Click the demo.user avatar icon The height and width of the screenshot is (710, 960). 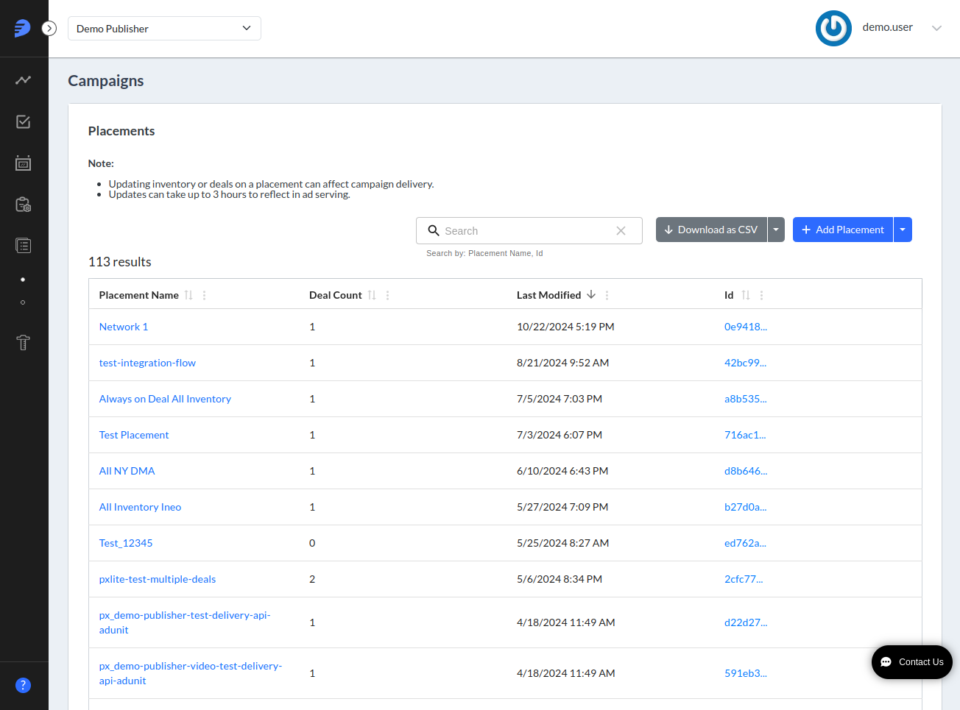[x=833, y=28]
